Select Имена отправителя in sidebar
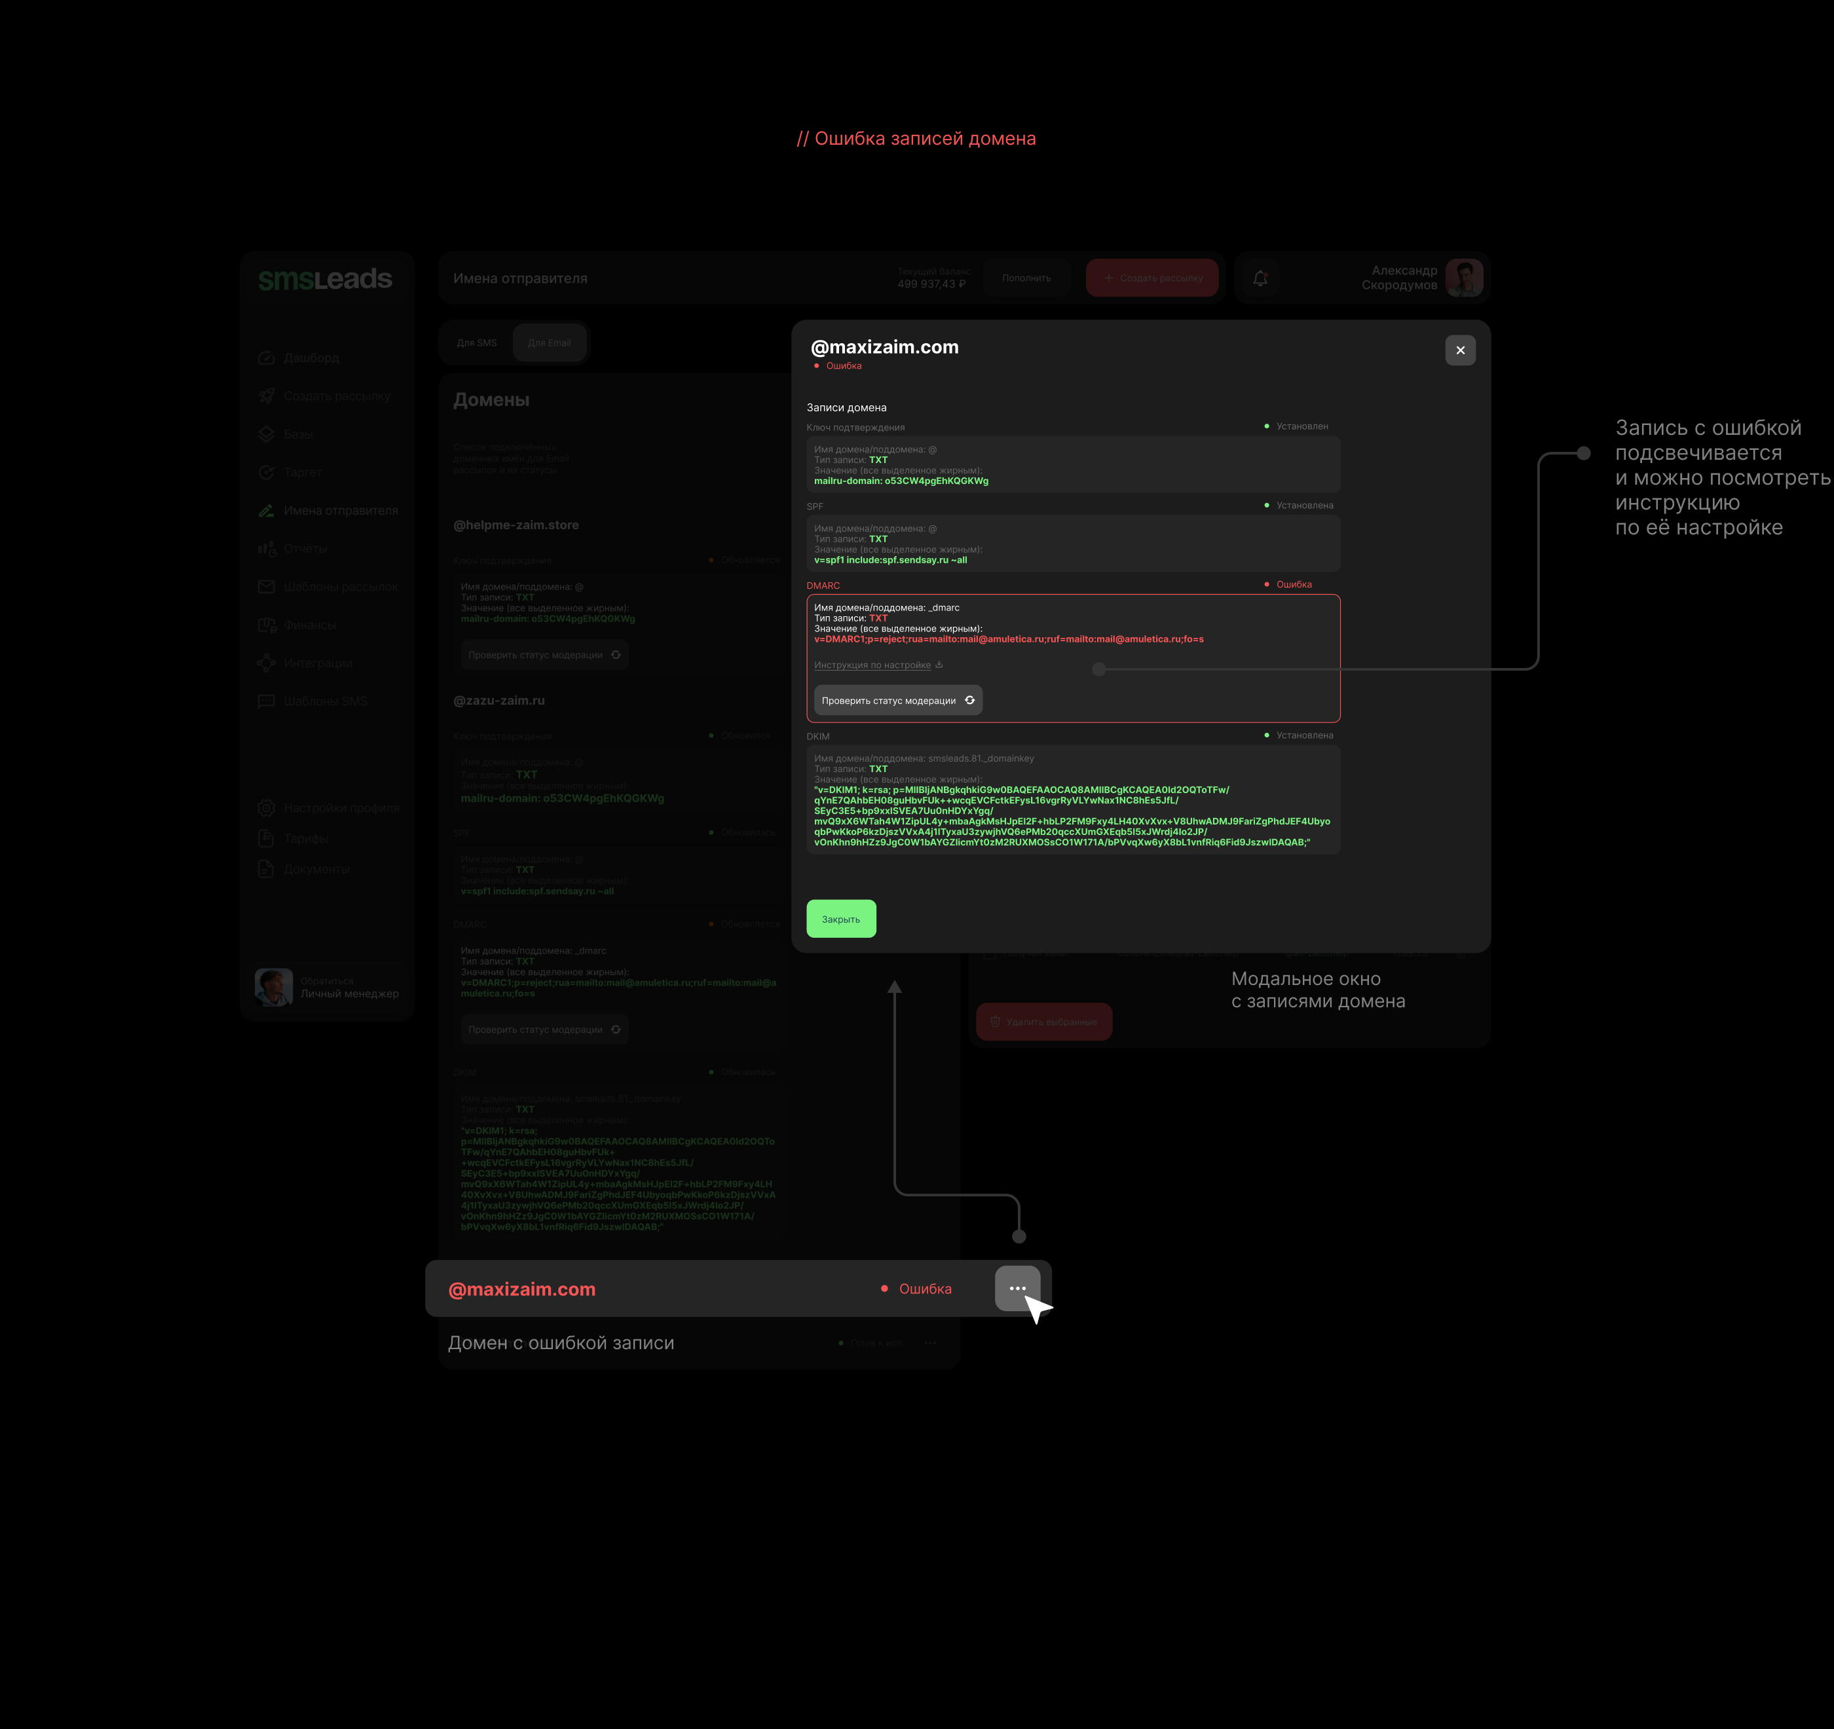Image resolution: width=1834 pixels, height=1729 pixels. coord(341,510)
